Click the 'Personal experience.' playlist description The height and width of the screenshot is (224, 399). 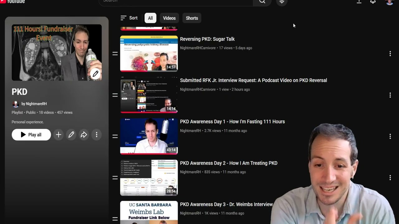click(28, 122)
